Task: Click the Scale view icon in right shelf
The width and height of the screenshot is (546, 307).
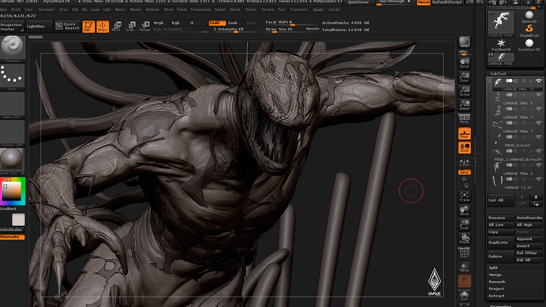Action: pos(464,225)
